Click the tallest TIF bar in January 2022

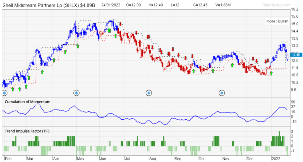279,139
